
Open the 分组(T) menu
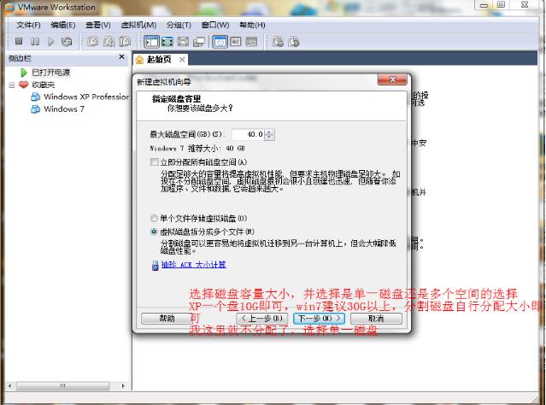[x=179, y=25]
